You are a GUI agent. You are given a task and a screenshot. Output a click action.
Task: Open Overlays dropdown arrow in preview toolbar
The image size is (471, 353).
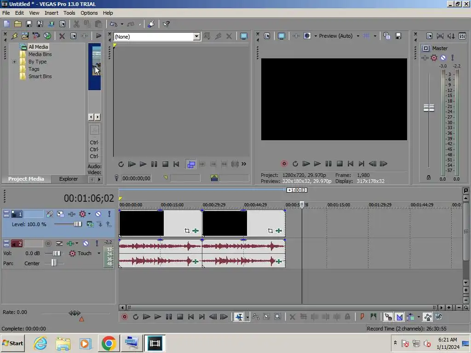tap(375, 36)
